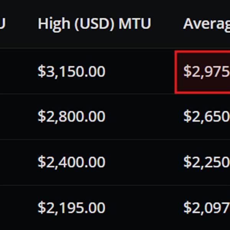Click leftmost empty cell beside $2,800.00
This screenshot has width=230, height=230.
point(13,117)
